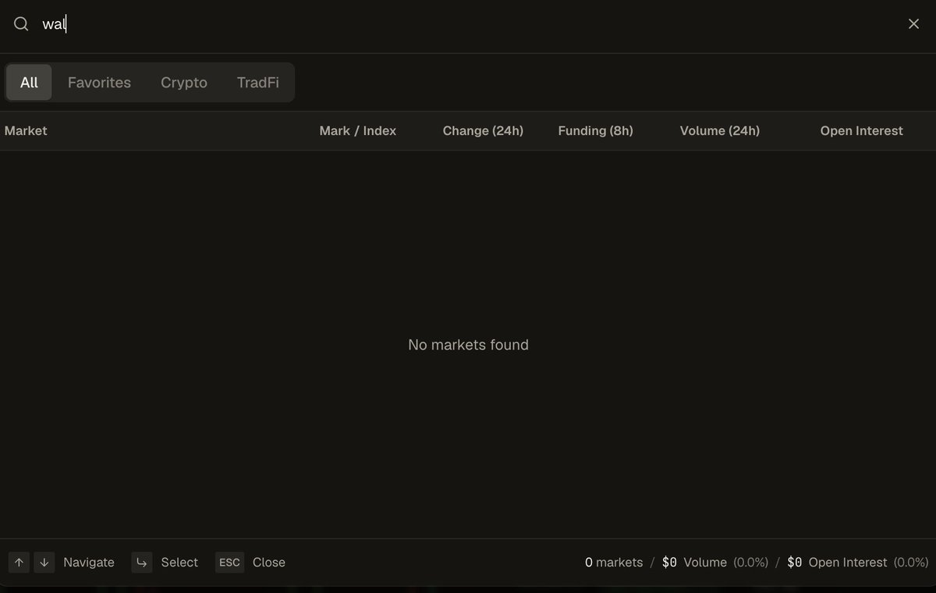Sort by Volume (24h) column header
936x593 pixels.
pos(720,131)
